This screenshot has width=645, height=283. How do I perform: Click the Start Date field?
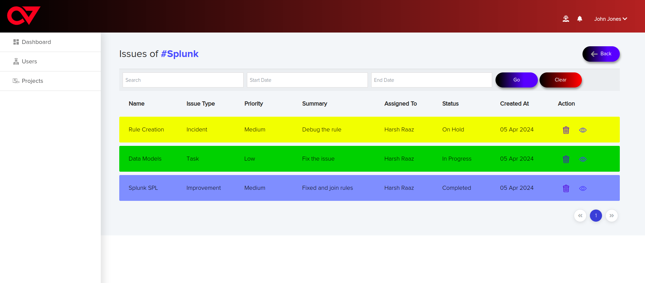(307, 80)
